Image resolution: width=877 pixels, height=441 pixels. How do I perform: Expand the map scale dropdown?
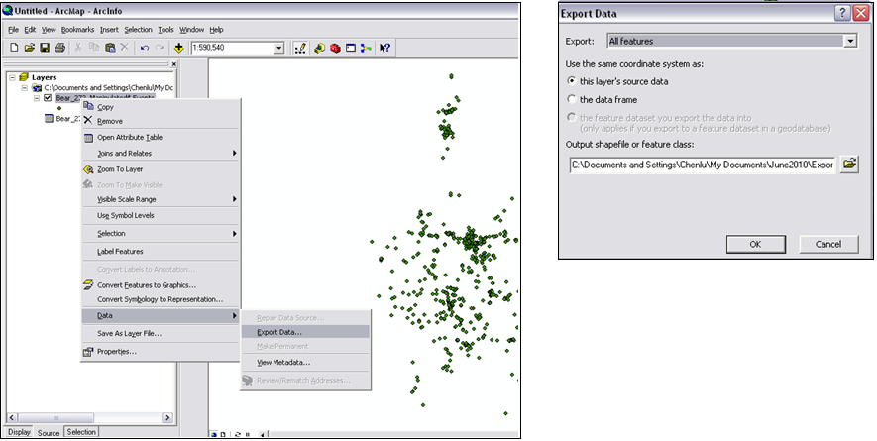pos(278,48)
